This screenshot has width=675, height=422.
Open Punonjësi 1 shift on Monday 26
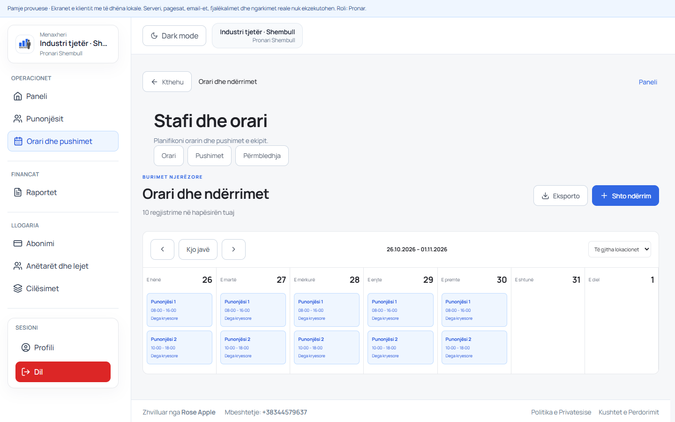(180, 310)
